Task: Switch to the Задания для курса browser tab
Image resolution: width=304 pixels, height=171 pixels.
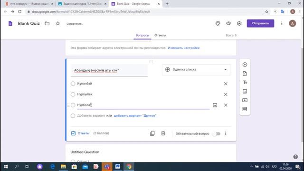Action: 82,4
